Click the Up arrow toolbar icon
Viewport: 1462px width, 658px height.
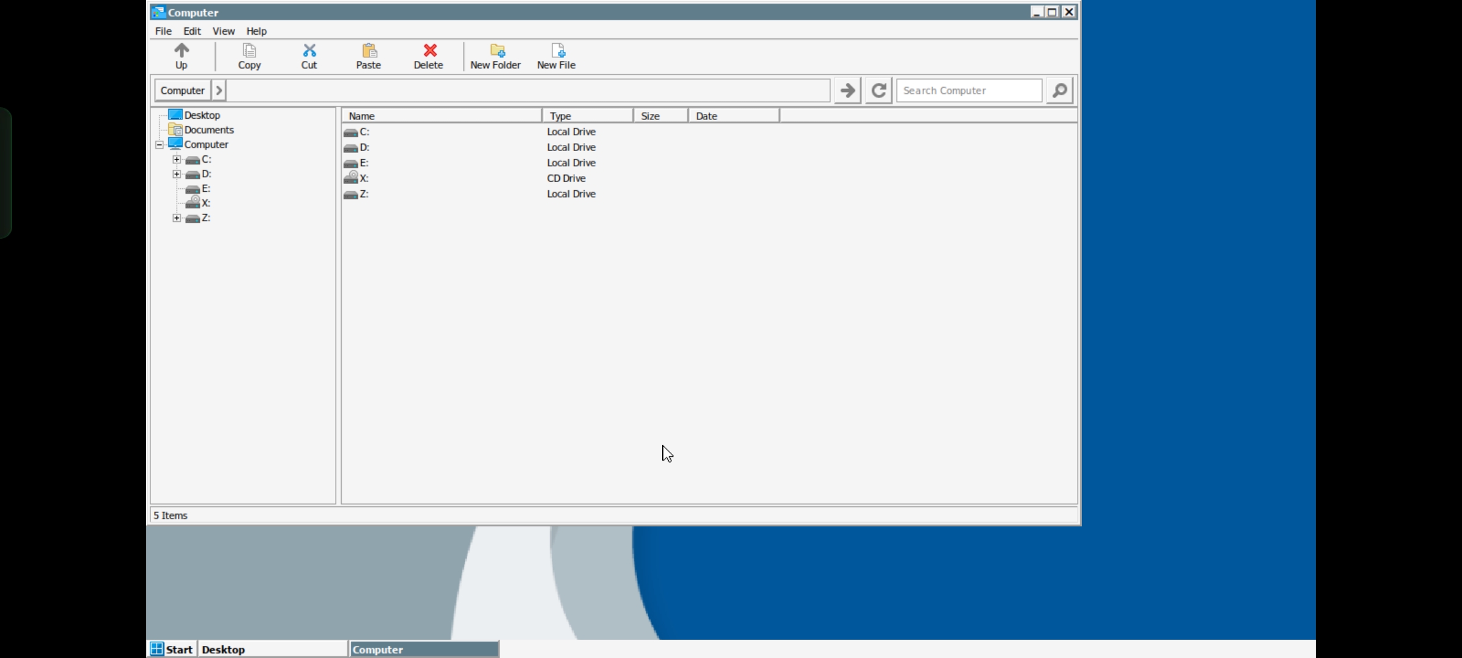182,51
